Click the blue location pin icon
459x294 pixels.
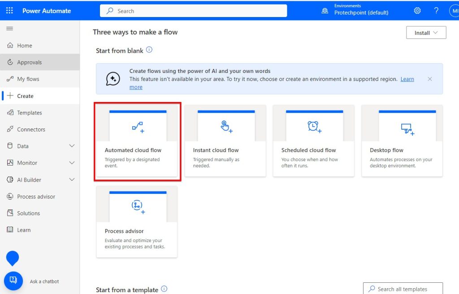[12, 258]
